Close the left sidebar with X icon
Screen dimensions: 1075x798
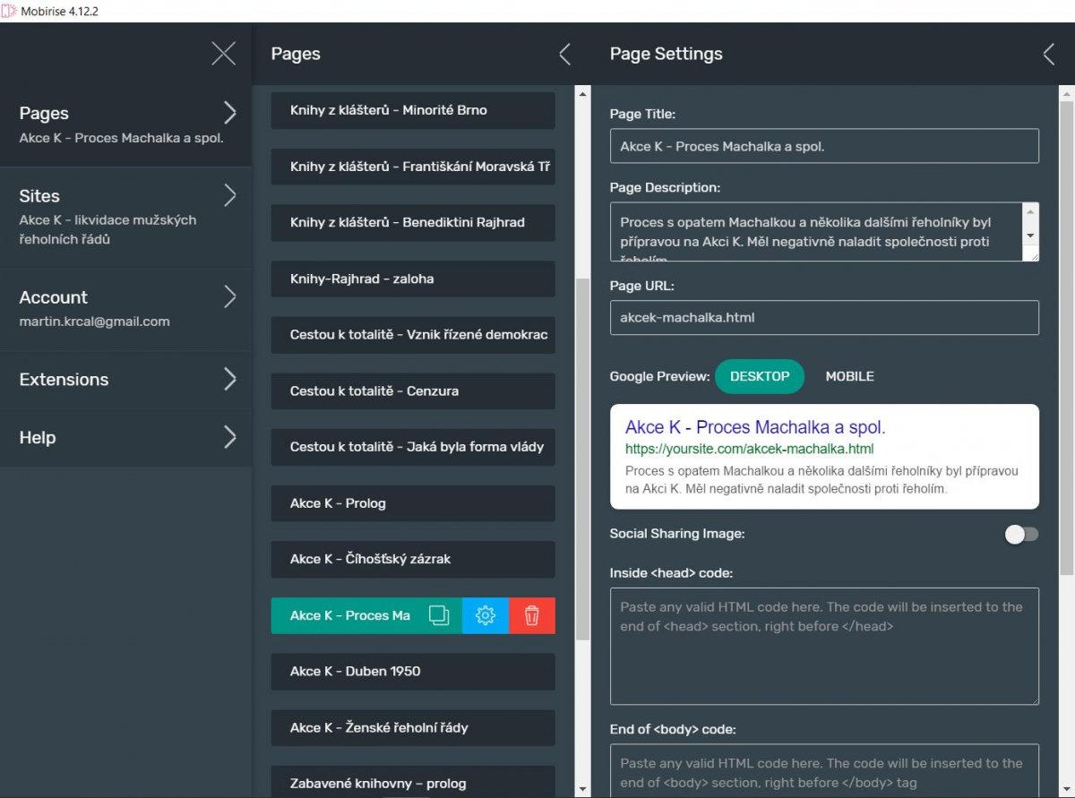223,54
